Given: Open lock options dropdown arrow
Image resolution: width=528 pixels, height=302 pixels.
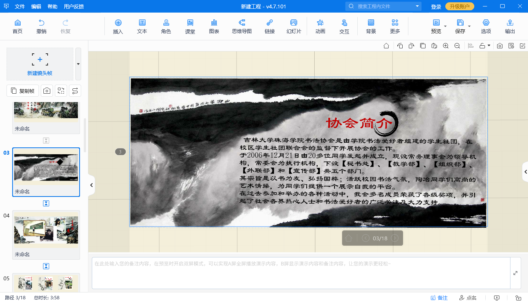Looking at the screenshot, I should pos(489,46).
